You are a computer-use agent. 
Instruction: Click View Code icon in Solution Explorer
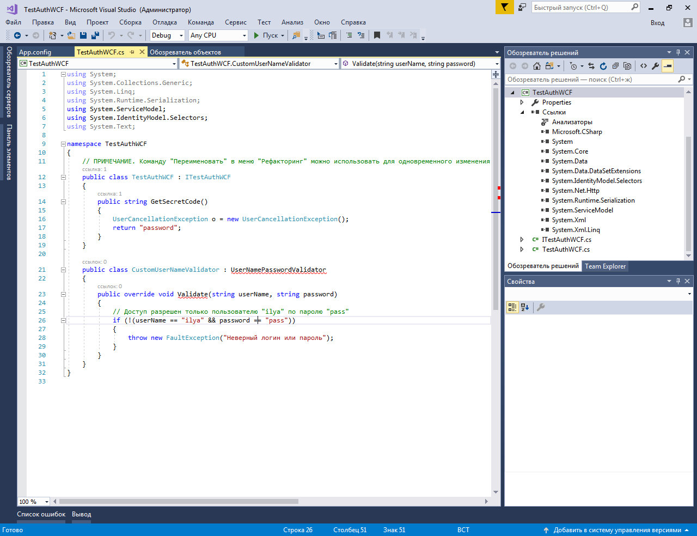(644, 66)
